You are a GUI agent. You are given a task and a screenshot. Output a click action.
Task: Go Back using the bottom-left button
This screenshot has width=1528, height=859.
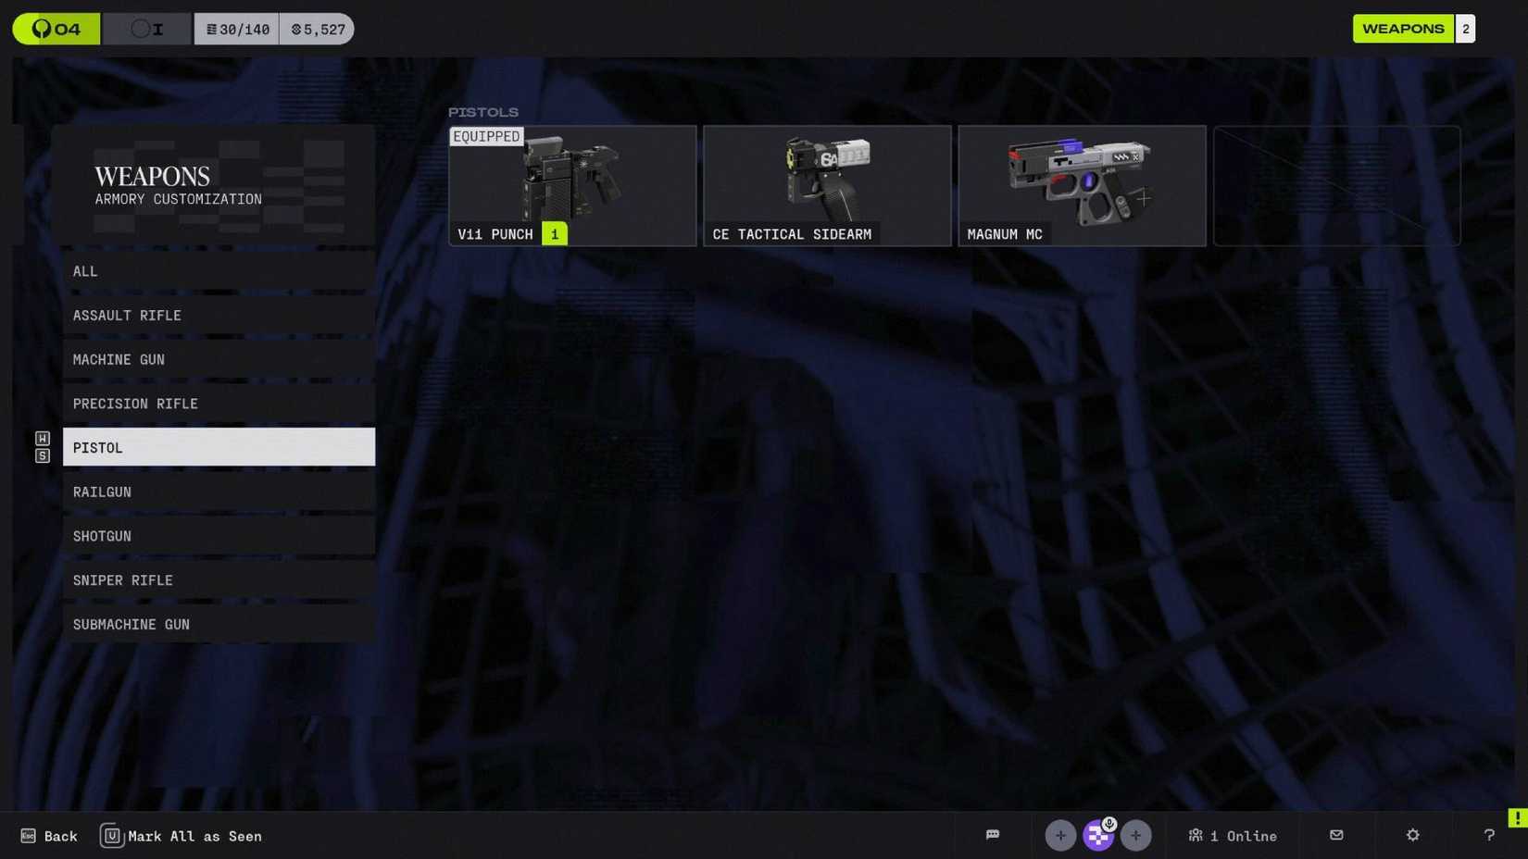coord(49,836)
